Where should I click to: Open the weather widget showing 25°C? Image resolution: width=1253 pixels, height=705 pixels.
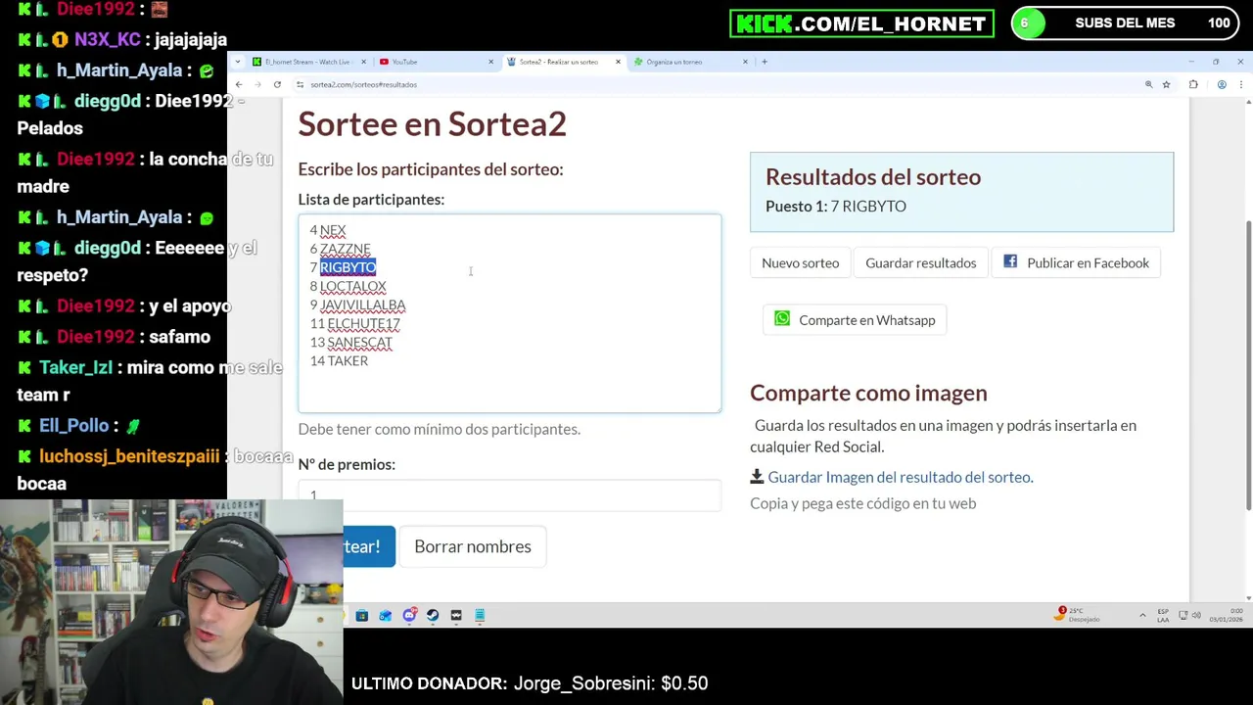click(x=1077, y=615)
